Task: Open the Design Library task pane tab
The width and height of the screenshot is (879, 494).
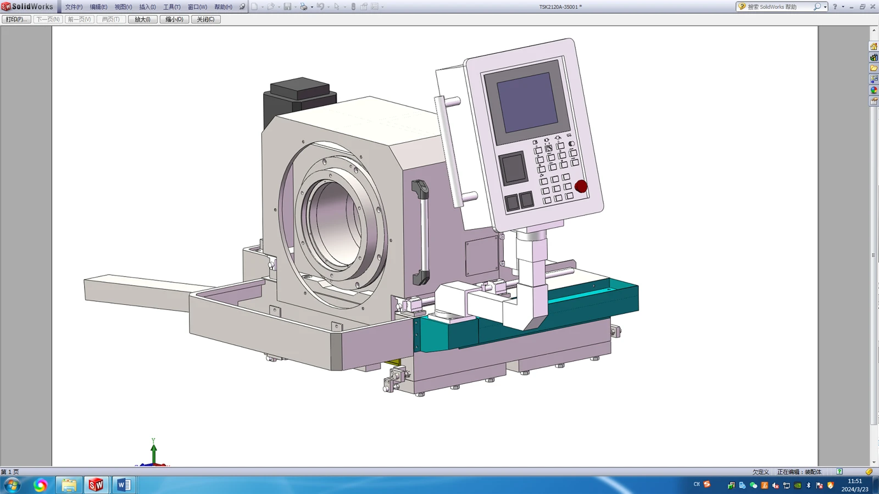Action: pyautogui.click(x=874, y=58)
